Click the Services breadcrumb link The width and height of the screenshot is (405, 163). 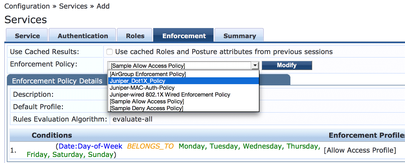click(x=73, y=6)
